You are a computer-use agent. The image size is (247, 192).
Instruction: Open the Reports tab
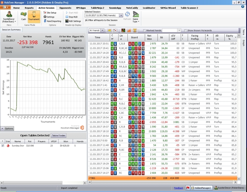(29, 8)
